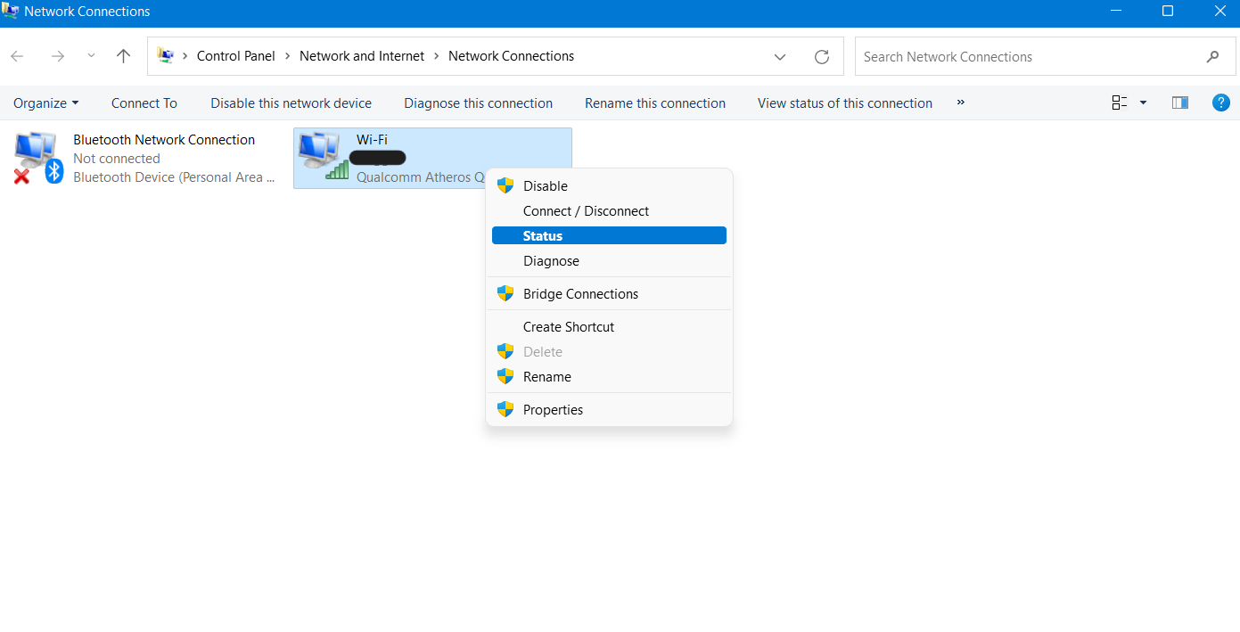Open the view options dropdown arrow
The width and height of the screenshot is (1240, 632).
[1143, 103]
